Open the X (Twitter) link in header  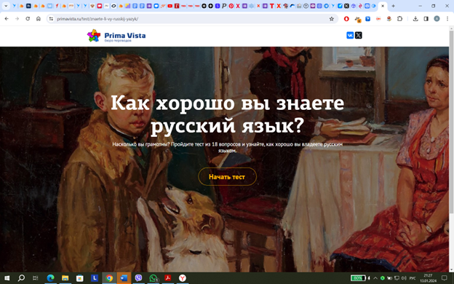[359, 36]
